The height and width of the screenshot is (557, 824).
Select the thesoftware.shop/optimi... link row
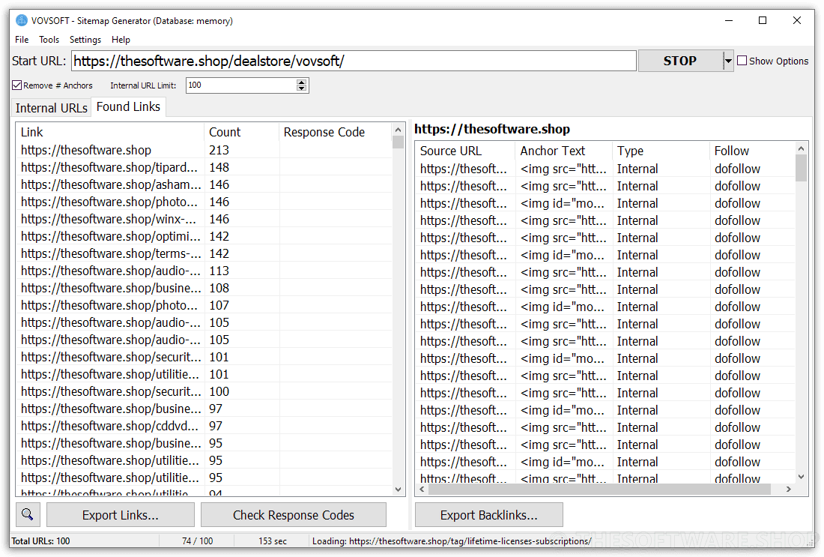pos(204,236)
